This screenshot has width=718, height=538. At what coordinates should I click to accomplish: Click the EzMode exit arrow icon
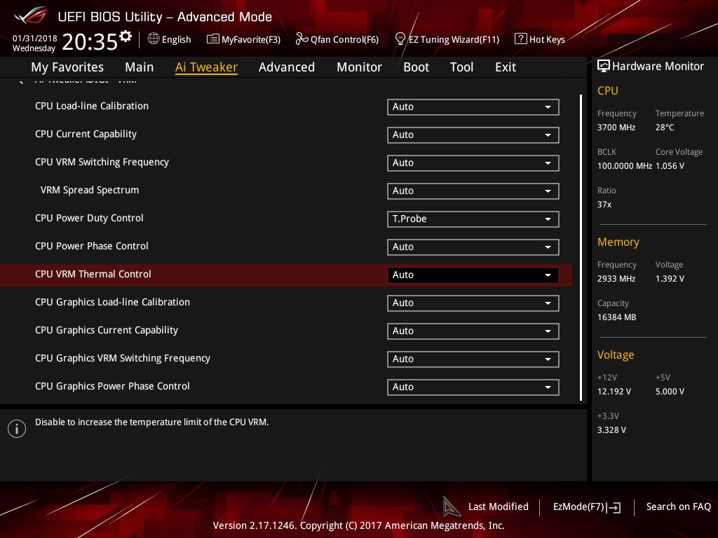614,507
